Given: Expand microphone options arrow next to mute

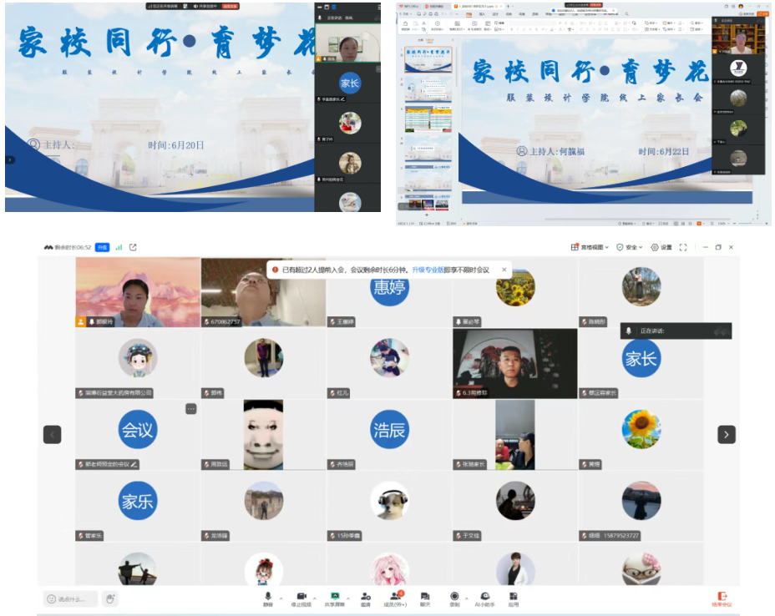Looking at the screenshot, I should click(x=281, y=597).
